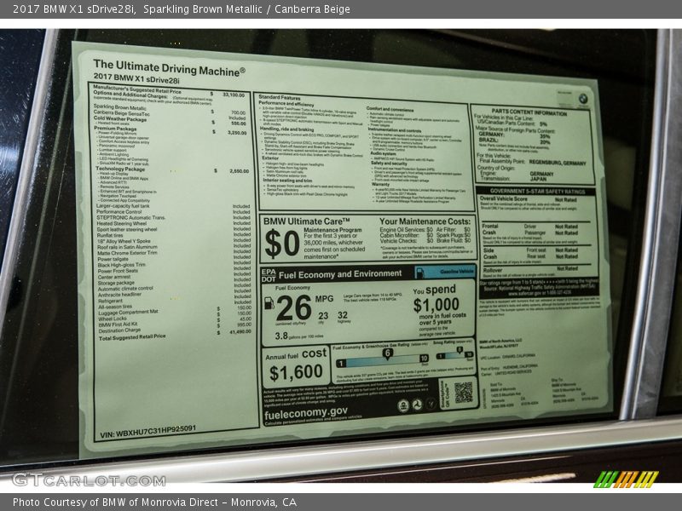Click 'Standard Features' section heading
The image size is (682, 511).
(x=280, y=97)
